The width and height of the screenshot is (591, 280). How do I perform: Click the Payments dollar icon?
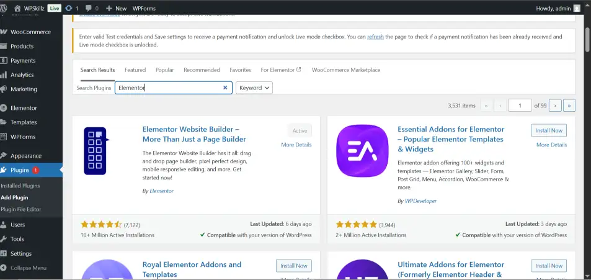[3, 61]
